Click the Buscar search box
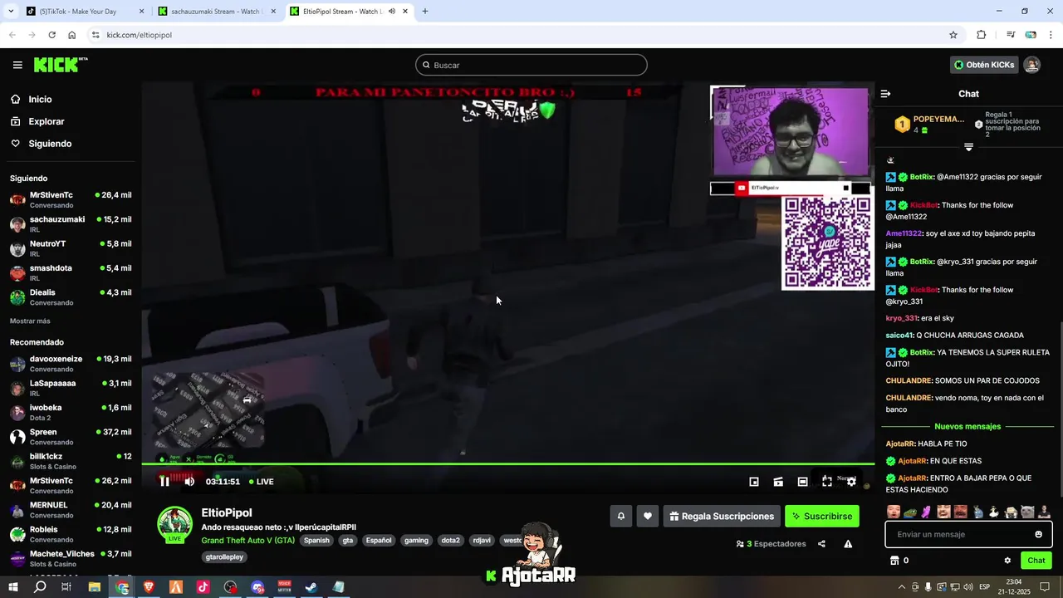1063x598 pixels. tap(531, 65)
